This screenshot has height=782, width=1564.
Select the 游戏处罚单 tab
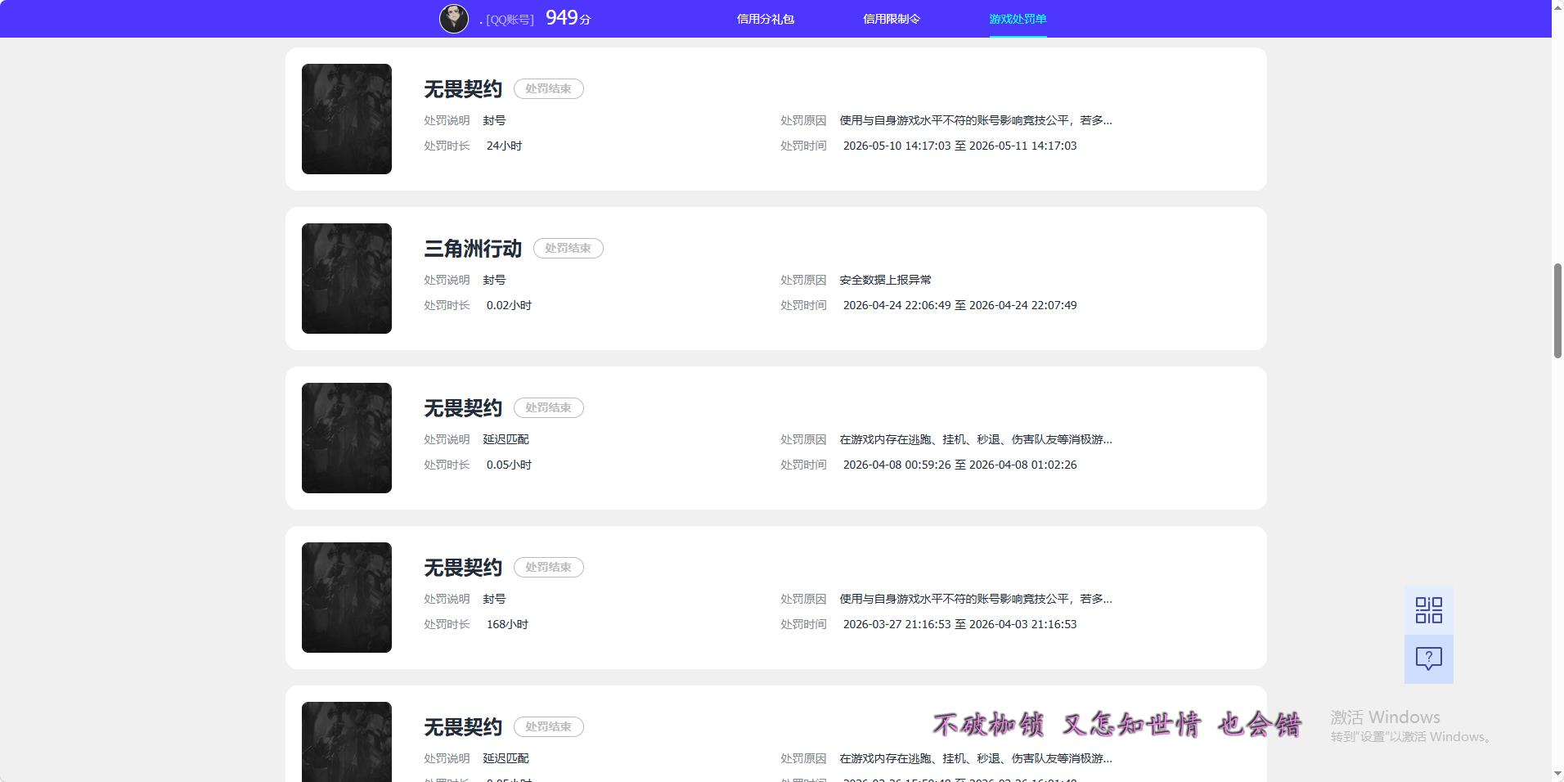coord(1018,19)
